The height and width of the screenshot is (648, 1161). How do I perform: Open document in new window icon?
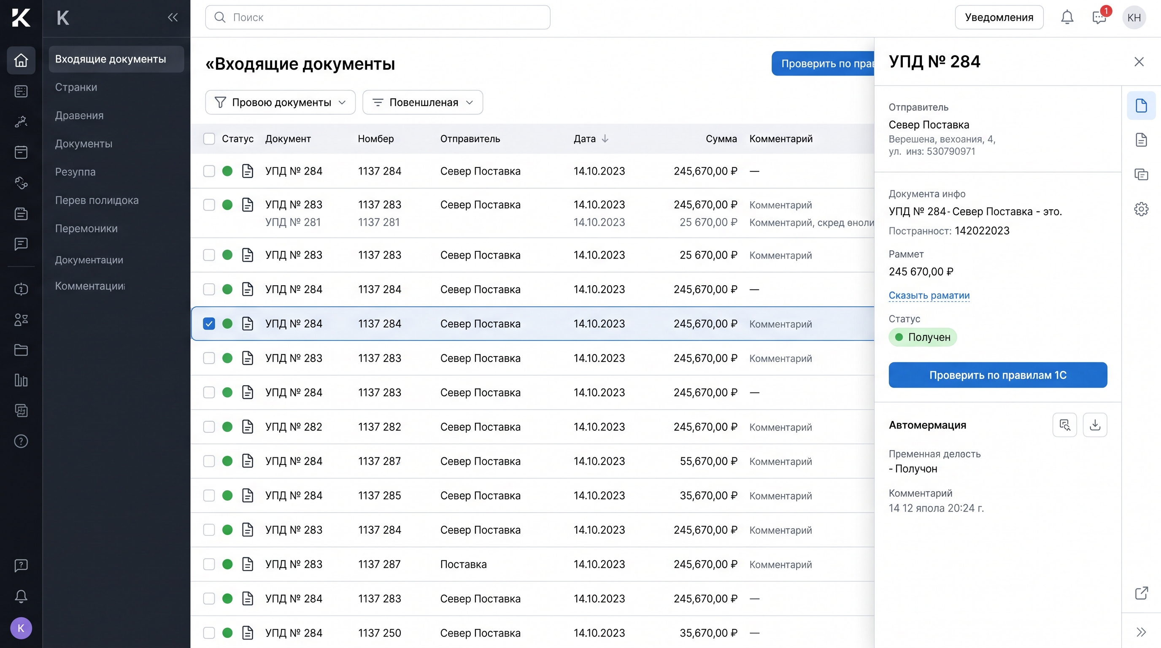coord(1141,593)
